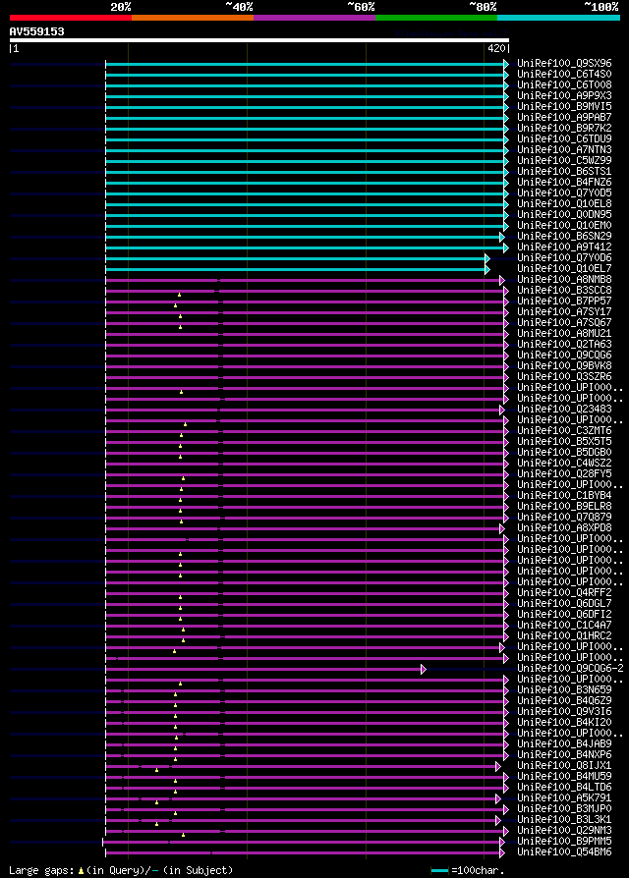Click label UniRef100_A8NMB8

[x=564, y=280]
